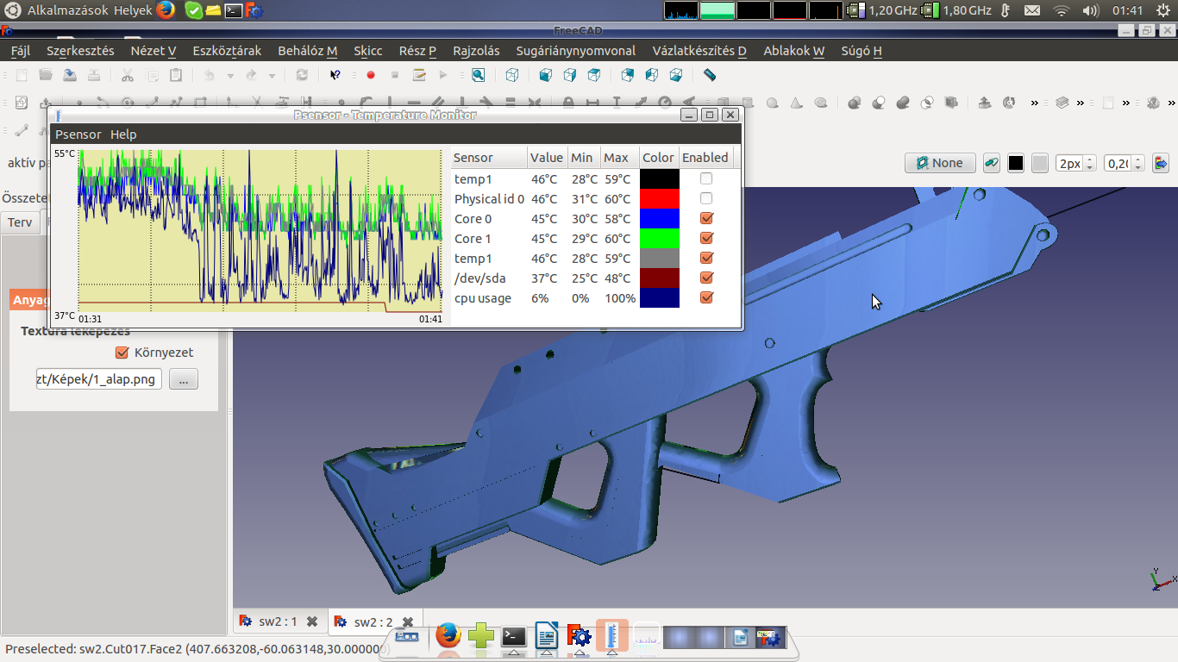Click the Paste clipboard icon in the toolbar
Screen dimensions: 1178x662
coord(176,75)
